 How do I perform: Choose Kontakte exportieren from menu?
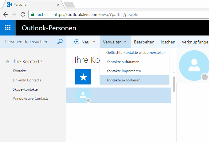(x=135, y=80)
